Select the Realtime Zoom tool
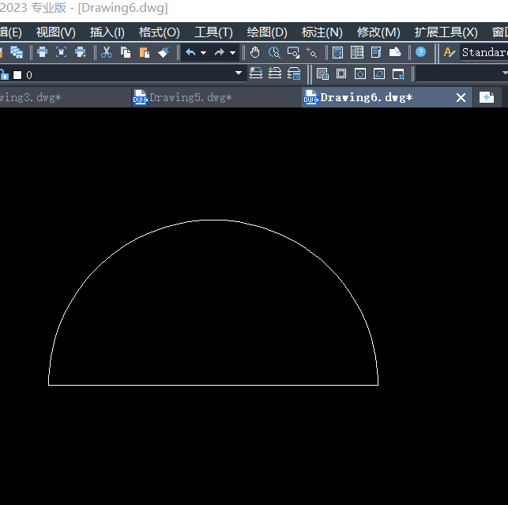 [274, 52]
